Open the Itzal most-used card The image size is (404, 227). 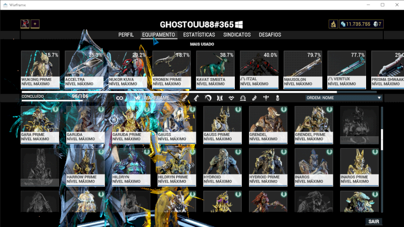point(259,70)
